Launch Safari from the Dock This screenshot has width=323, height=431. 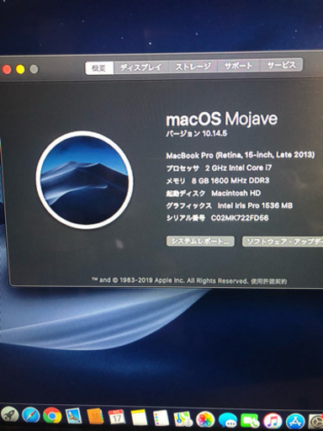point(30,415)
